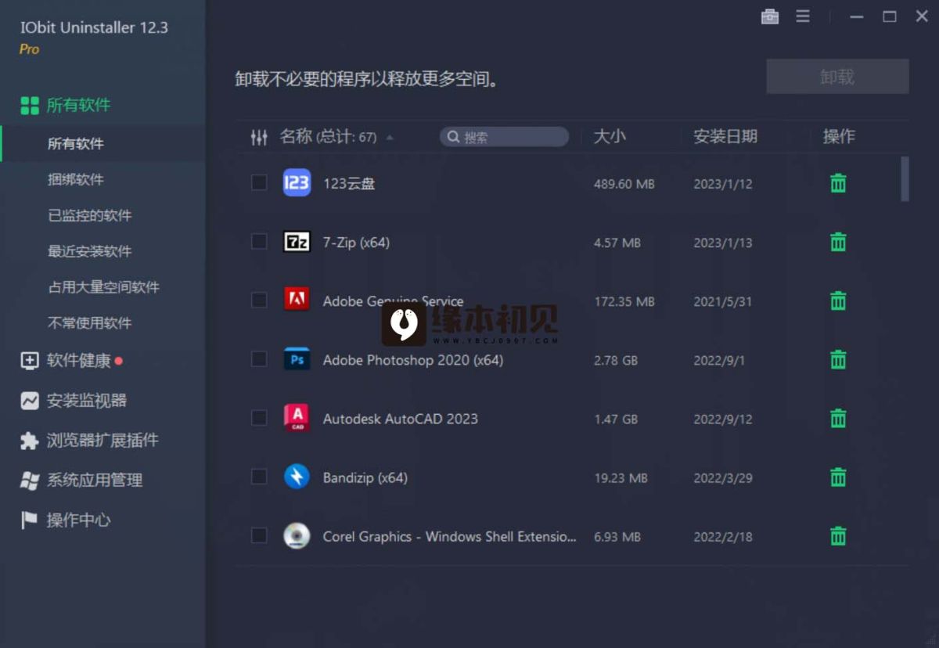Click the size value 1.47 GB

click(x=616, y=419)
